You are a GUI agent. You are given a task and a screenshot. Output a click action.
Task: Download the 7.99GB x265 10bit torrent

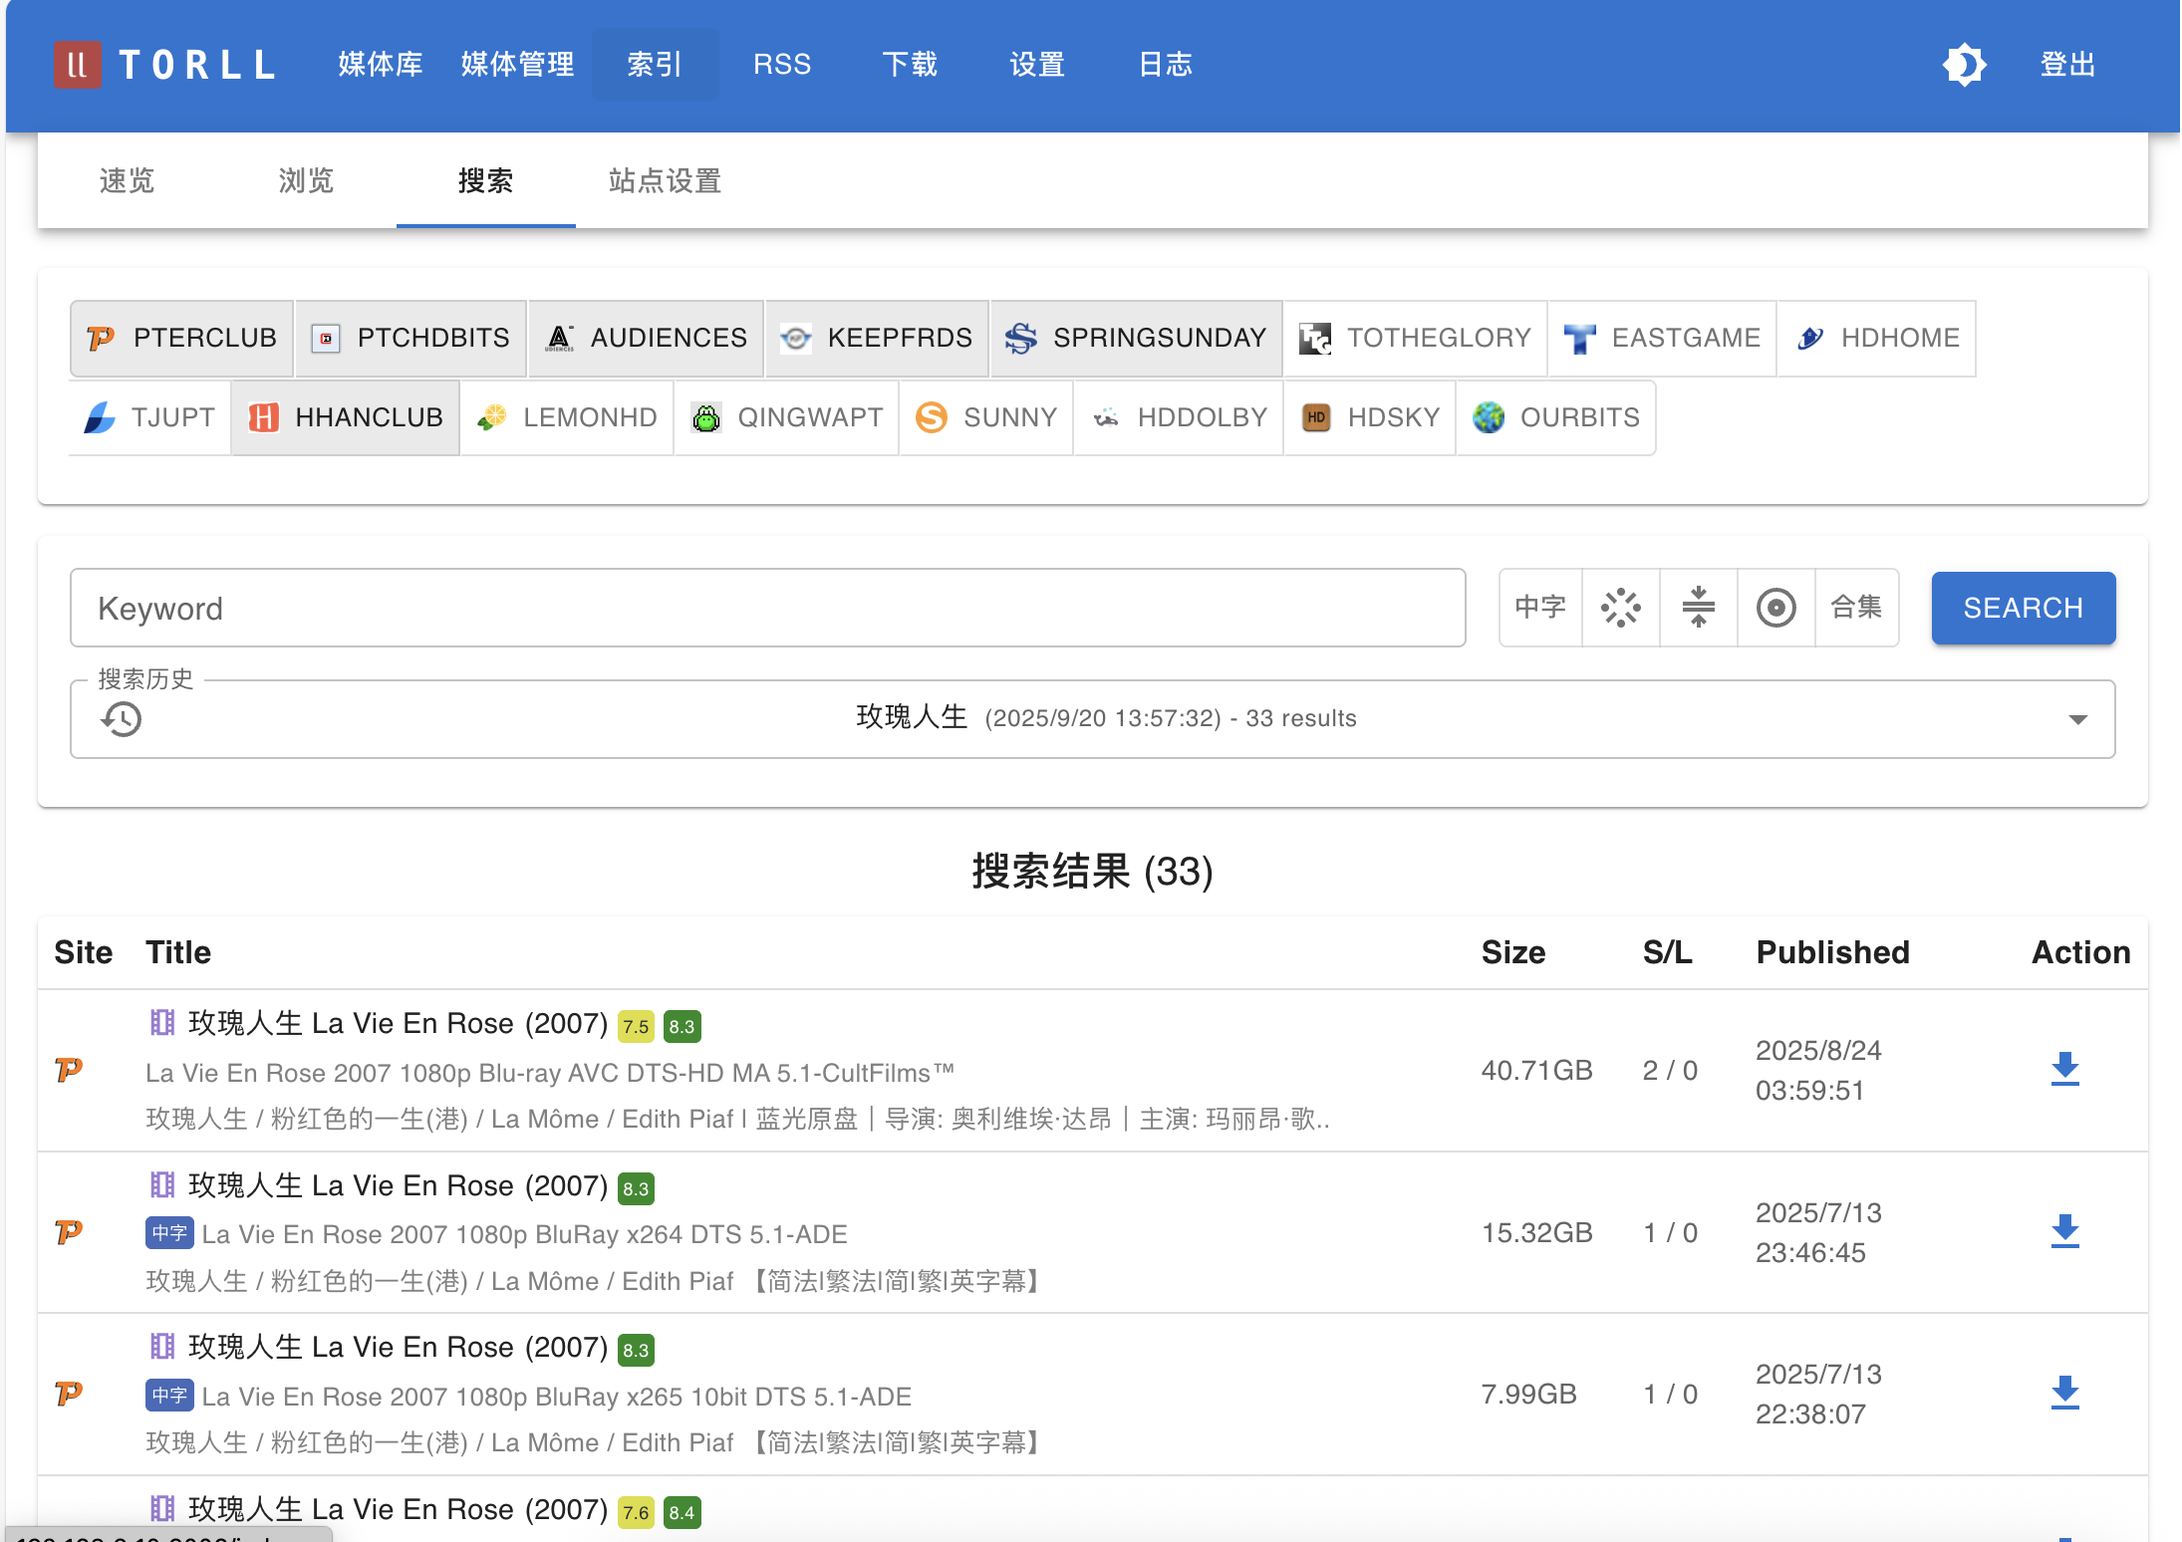[x=2064, y=1393]
